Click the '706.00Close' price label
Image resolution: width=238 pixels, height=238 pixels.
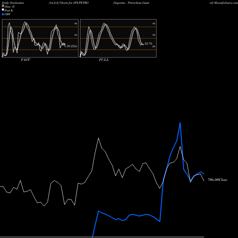click(218, 180)
